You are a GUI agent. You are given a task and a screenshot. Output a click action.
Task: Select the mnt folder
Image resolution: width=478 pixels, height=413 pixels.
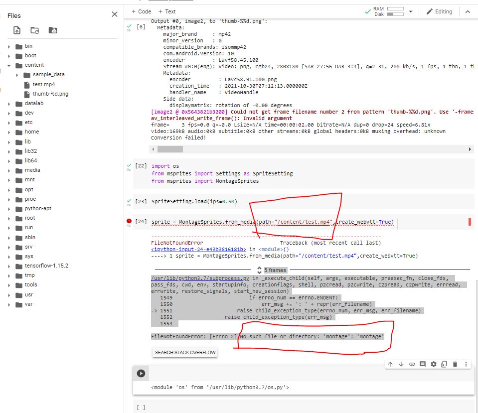[29, 179]
